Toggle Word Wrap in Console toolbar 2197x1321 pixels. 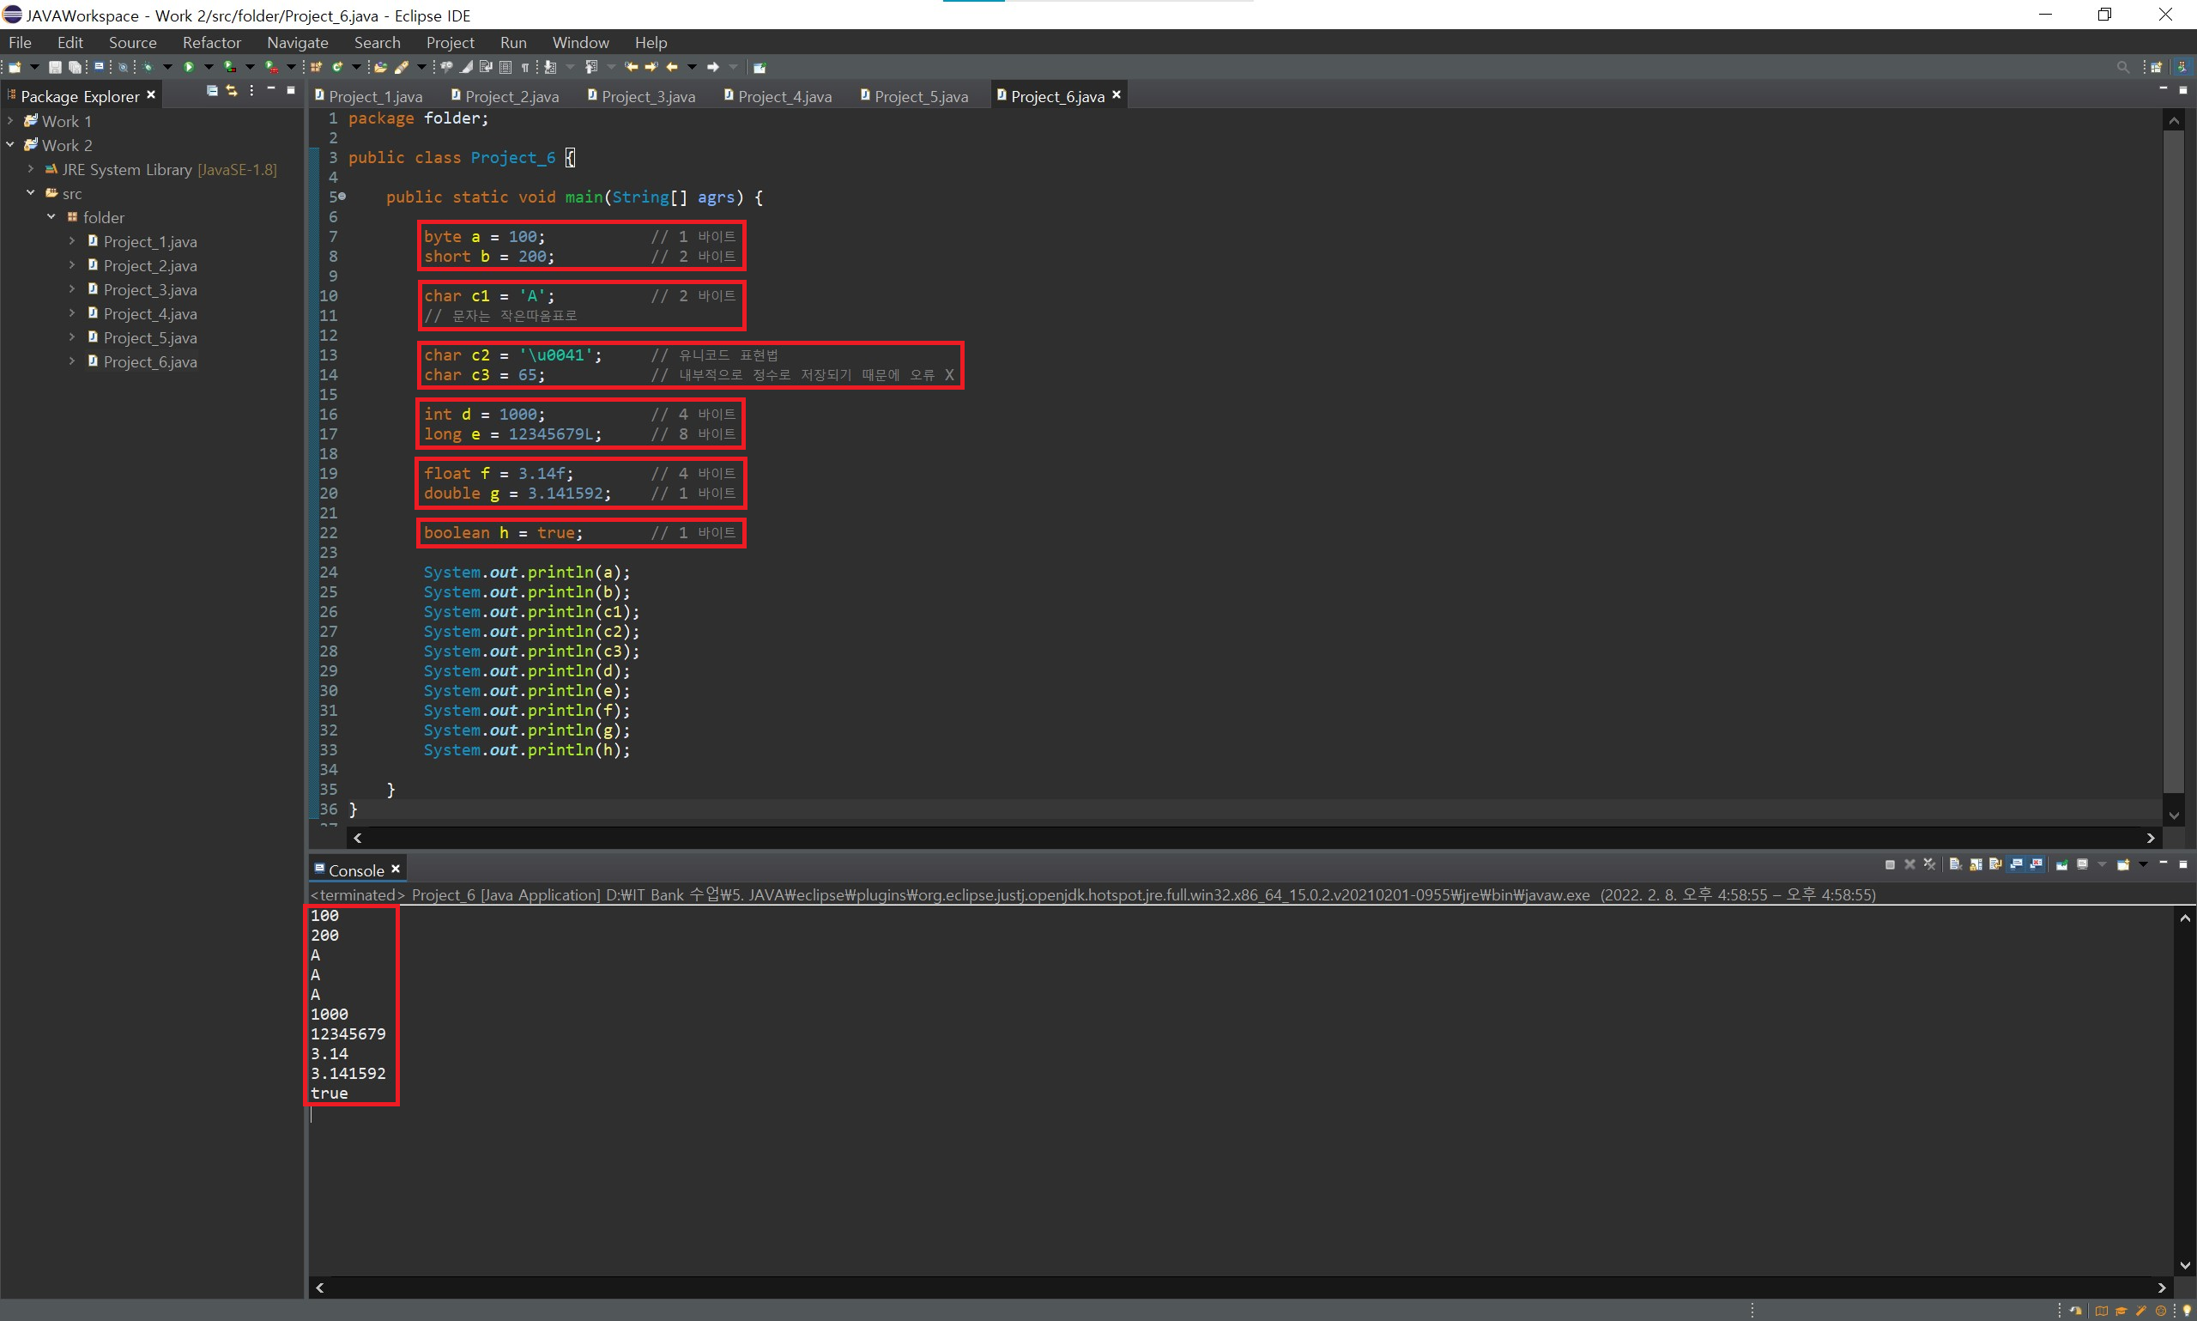pyautogui.click(x=1996, y=864)
